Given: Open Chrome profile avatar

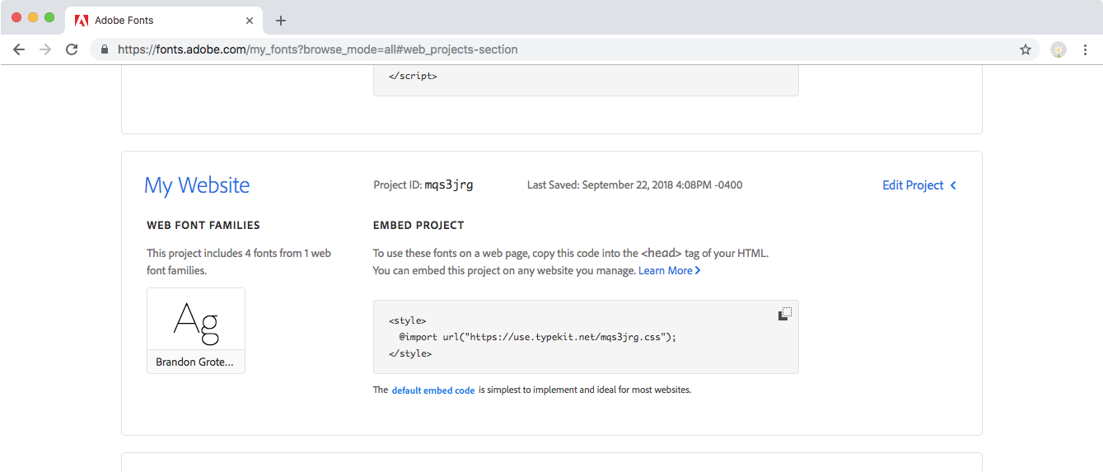Looking at the screenshot, I should [x=1059, y=49].
